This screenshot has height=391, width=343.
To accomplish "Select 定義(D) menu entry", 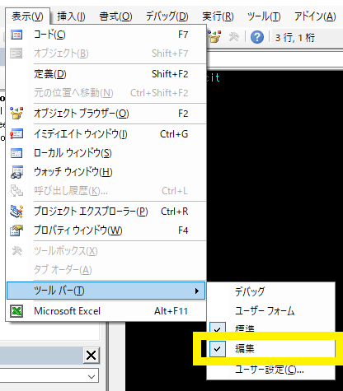I will click(106, 74).
